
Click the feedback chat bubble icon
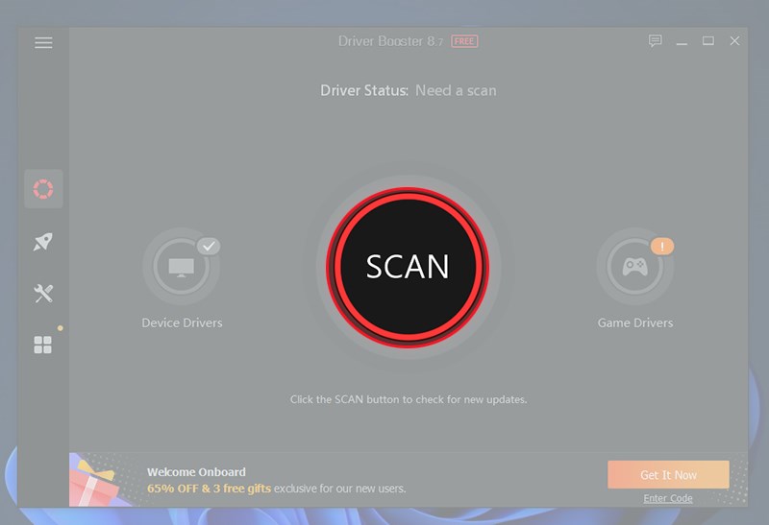pyautogui.click(x=655, y=40)
